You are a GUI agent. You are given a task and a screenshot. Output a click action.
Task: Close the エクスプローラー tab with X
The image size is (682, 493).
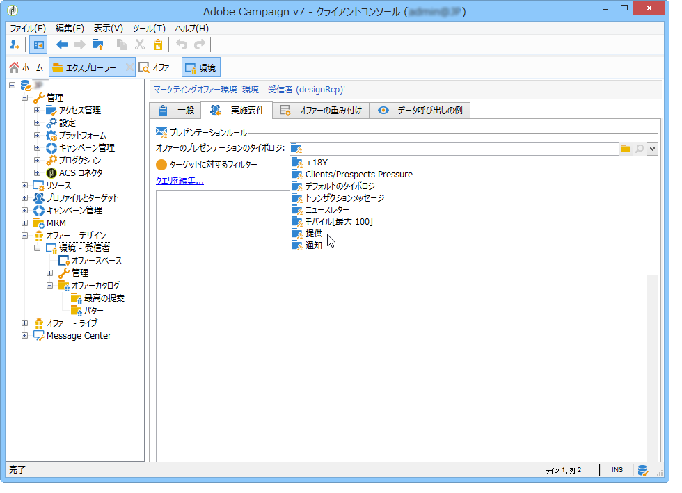129,67
